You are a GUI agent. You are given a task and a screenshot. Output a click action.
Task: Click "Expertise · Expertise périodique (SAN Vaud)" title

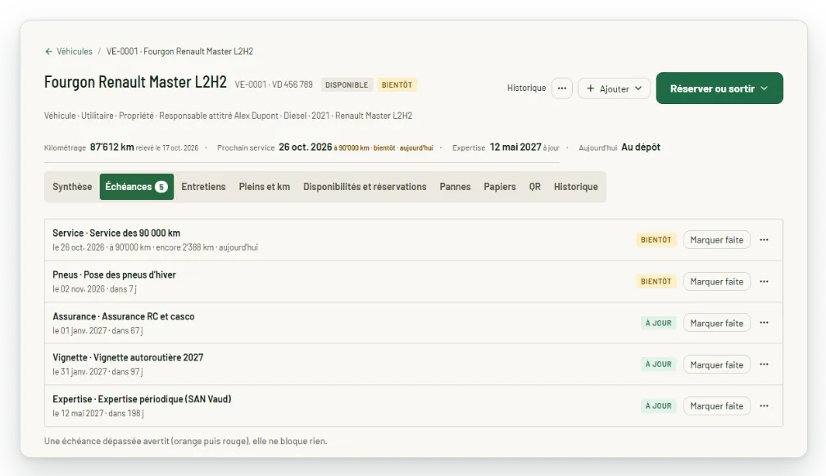tap(142, 399)
